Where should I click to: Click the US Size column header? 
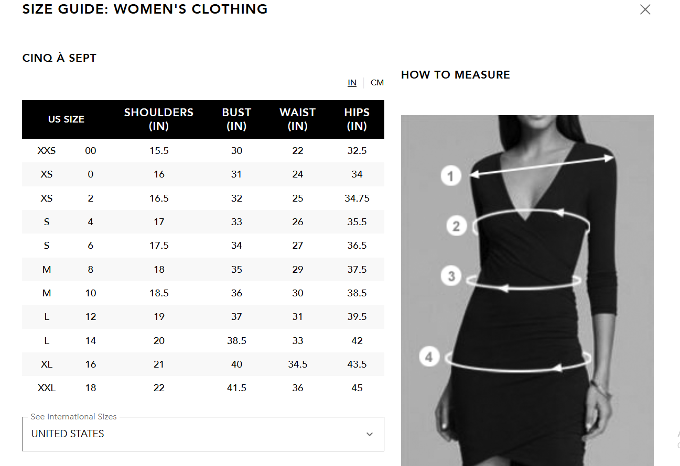coord(66,119)
